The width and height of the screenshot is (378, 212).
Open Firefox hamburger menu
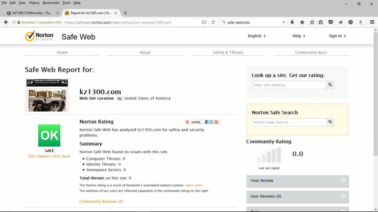pos(372,22)
